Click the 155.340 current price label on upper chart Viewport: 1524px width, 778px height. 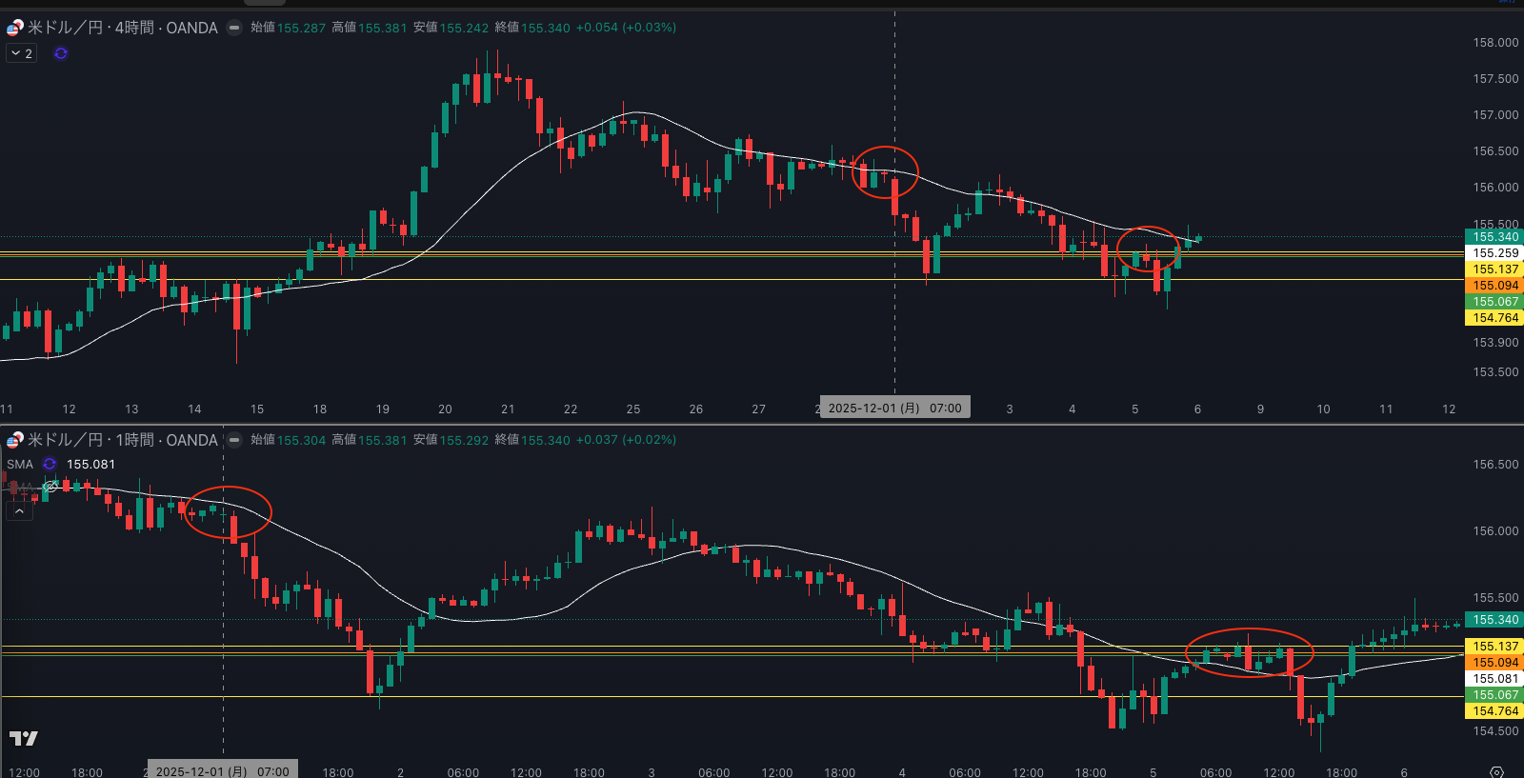pos(1494,237)
